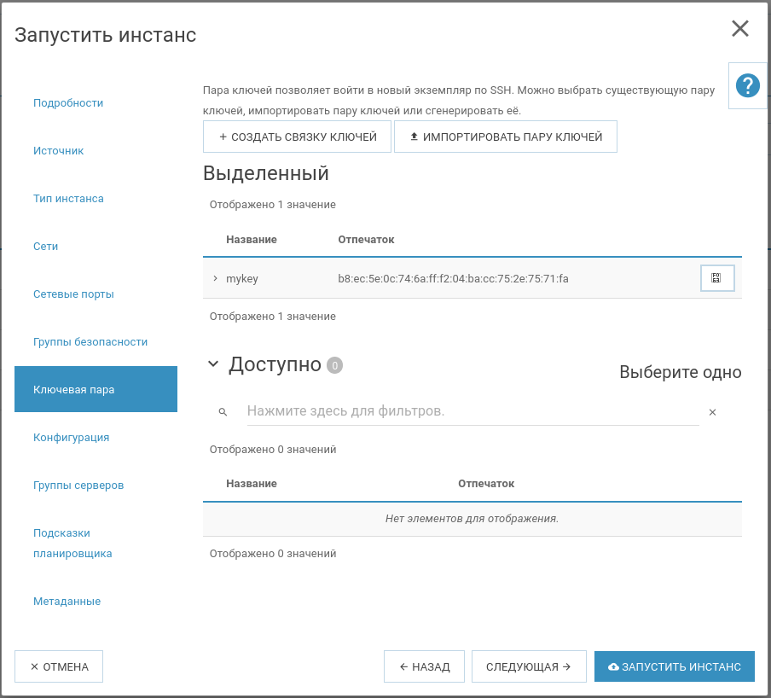Go to the Тип инстанса step
Viewport: 771px width, 698px height.
pos(68,199)
